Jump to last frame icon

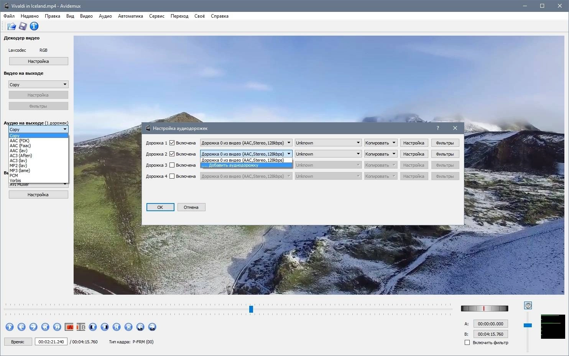(x=128, y=327)
